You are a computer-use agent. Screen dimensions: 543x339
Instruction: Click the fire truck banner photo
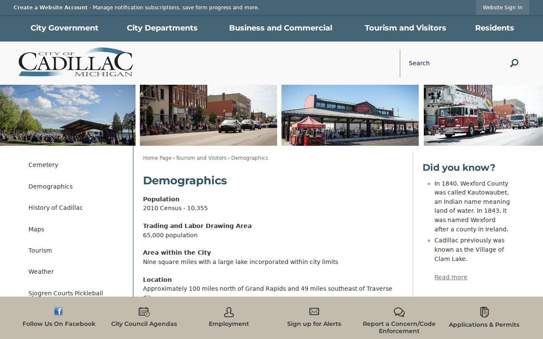tap(483, 115)
